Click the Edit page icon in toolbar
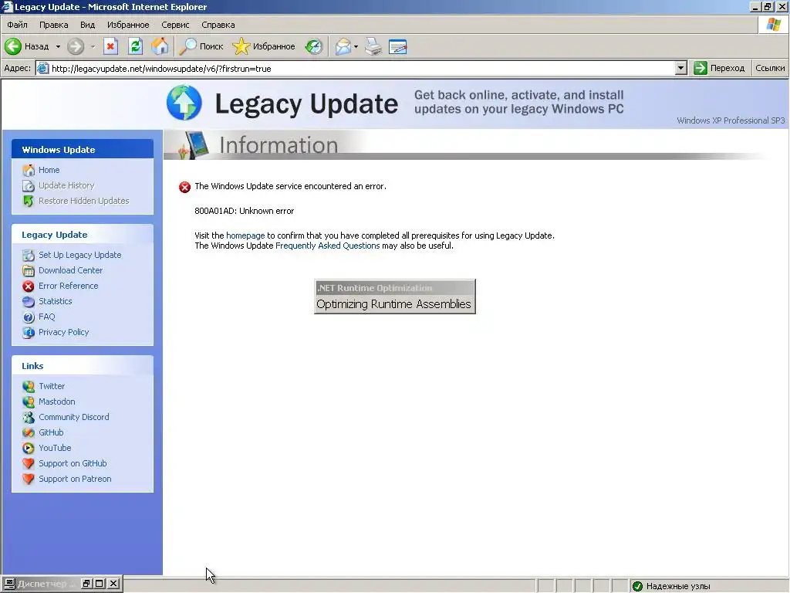This screenshot has height=593, width=790. click(397, 46)
